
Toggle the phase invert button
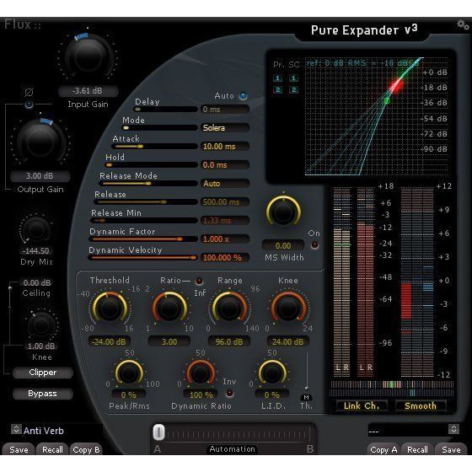(x=29, y=105)
